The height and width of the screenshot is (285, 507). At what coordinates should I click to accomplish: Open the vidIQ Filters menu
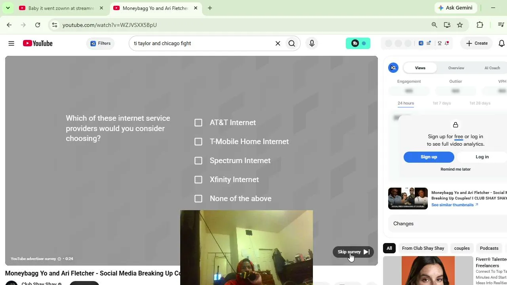click(x=100, y=44)
